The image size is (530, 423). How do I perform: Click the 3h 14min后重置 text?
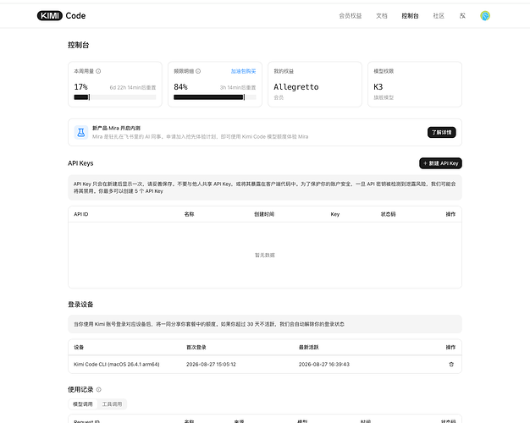[238, 87]
